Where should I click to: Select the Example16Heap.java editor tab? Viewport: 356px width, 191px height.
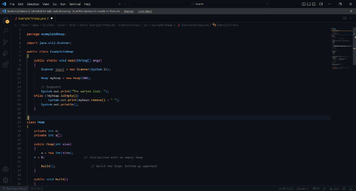click(x=33, y=18)
